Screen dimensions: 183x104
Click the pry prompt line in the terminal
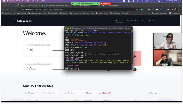pos(72,69)
